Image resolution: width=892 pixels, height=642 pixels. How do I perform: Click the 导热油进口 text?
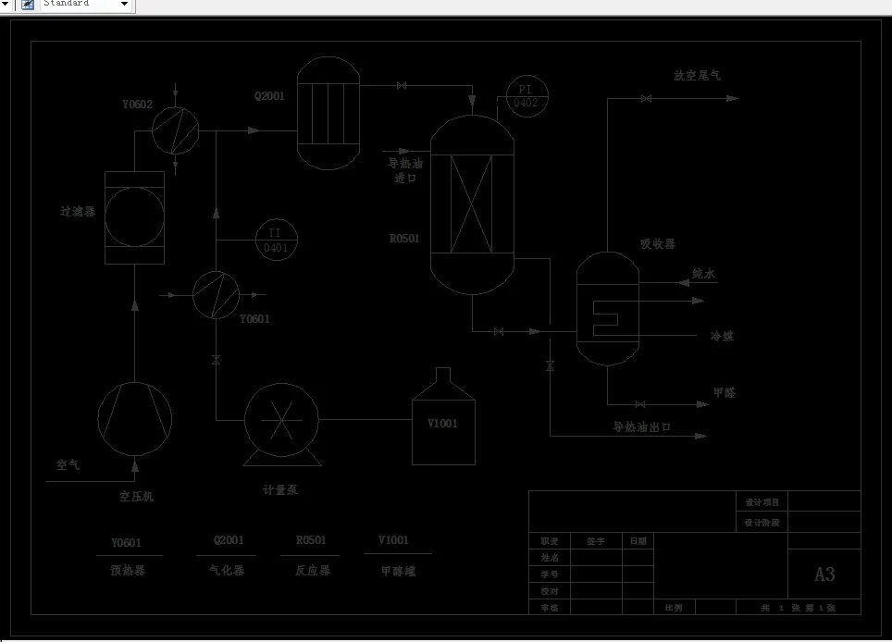click(405, 170)
